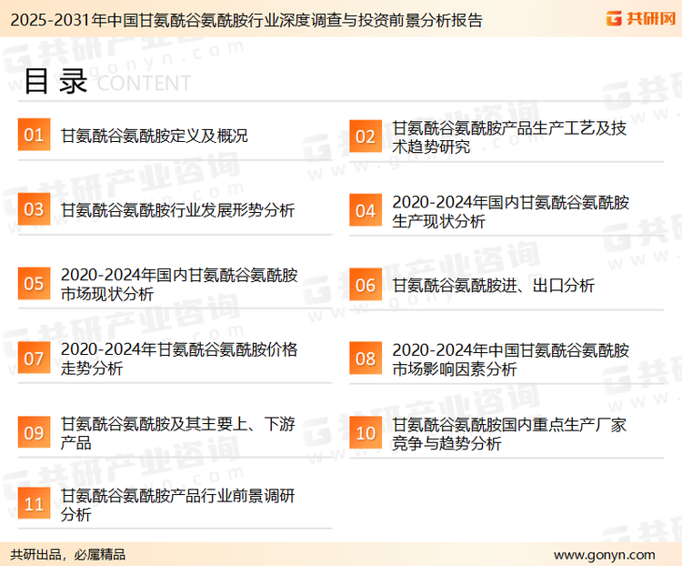Click the orange 11 number badge
Image resolution: width=682 pixels, height=566 pixels.
(34, 504)
